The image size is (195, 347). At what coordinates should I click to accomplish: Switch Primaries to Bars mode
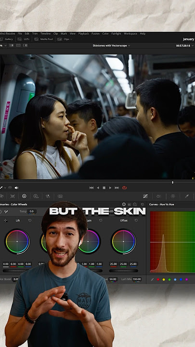[x=130, y=204]
